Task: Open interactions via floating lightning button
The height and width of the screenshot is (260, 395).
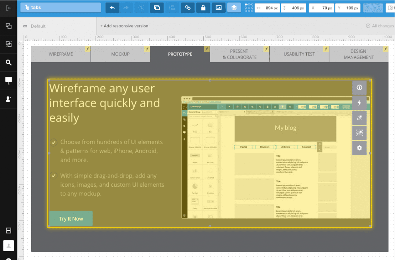Action: pos(359,103)
